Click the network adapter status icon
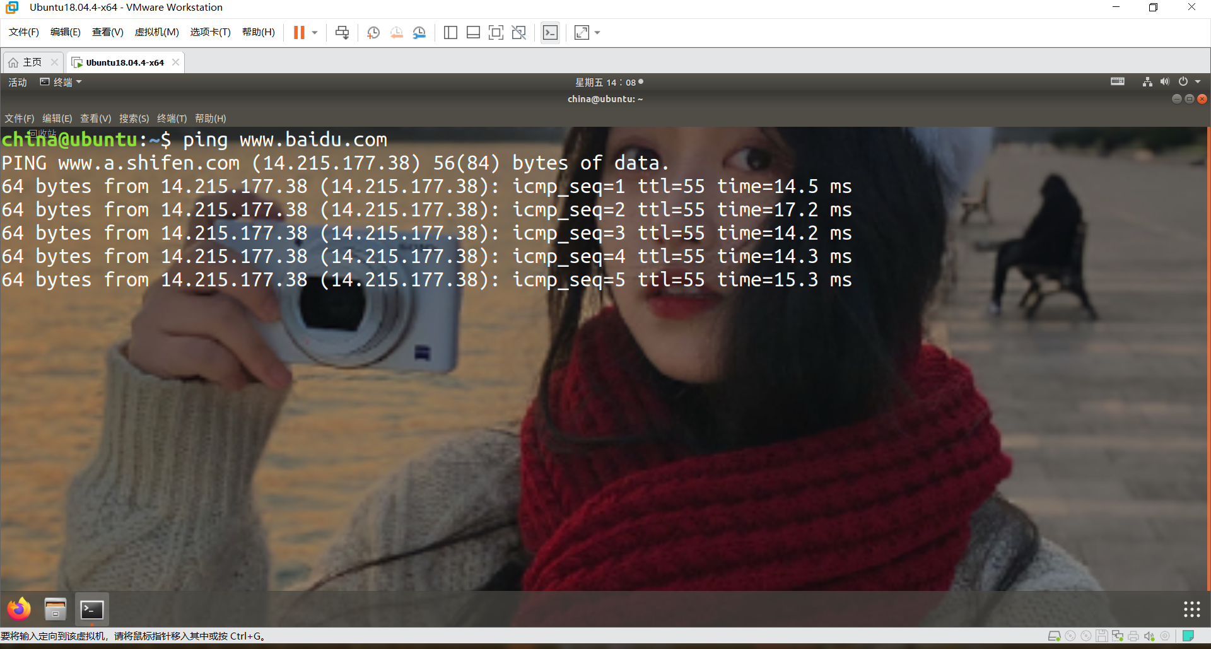1211x649 pixels. pyautogui.click(x=1118, y=636)
